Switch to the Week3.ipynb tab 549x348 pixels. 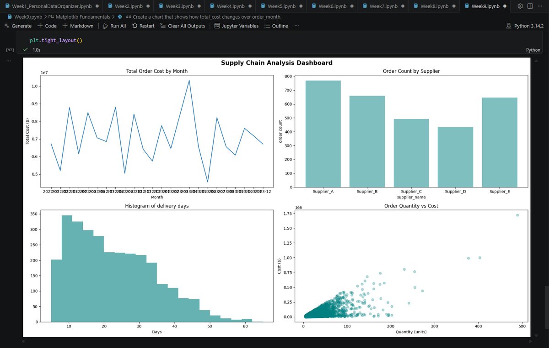179,6
